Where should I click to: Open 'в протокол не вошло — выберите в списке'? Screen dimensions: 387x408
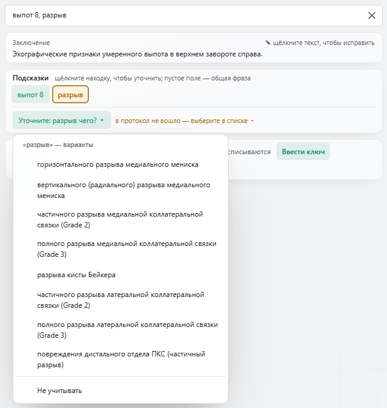(185, 121)
